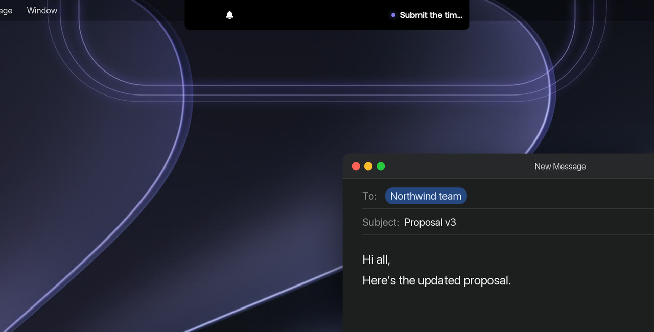Click the "Hi all," line in message body
Screen dimensions: 654x332
[x=377, y=259]
